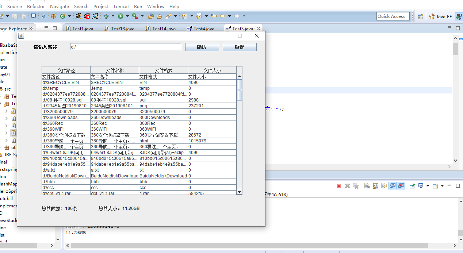The width and height of the screenshot is (463, 253).
Task: Start Tomcat with the cat icon
Action: tap(78, 16)
